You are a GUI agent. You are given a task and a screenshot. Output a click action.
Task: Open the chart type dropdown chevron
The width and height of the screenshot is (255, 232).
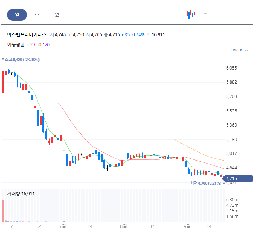click(205, 13)
